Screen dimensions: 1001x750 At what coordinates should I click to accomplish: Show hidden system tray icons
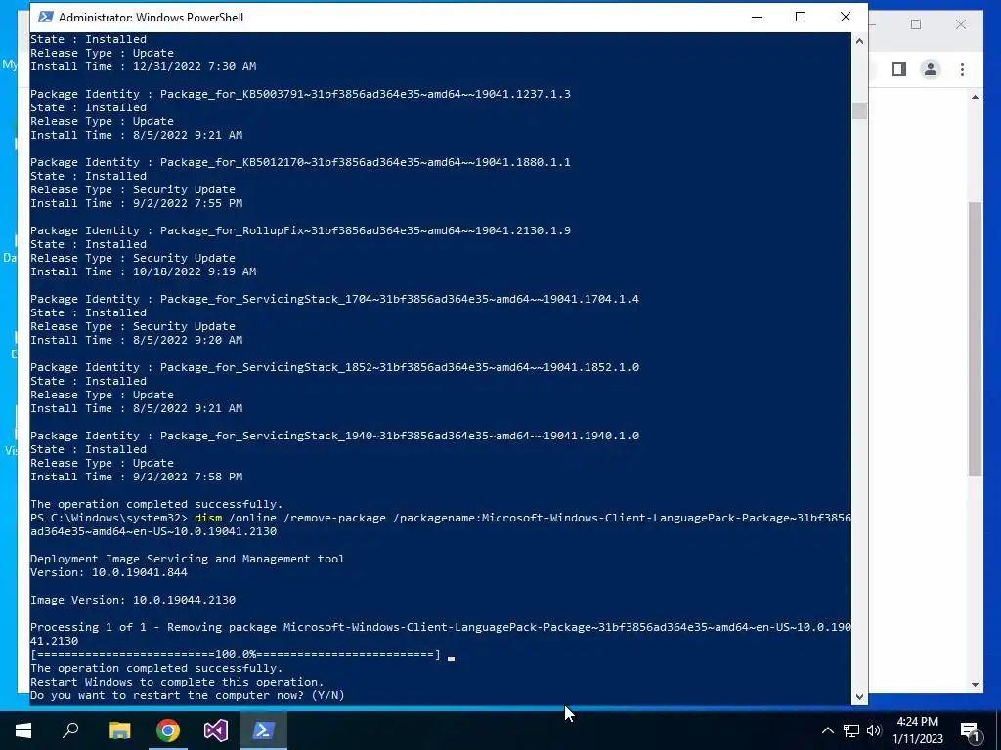(827, 730)
